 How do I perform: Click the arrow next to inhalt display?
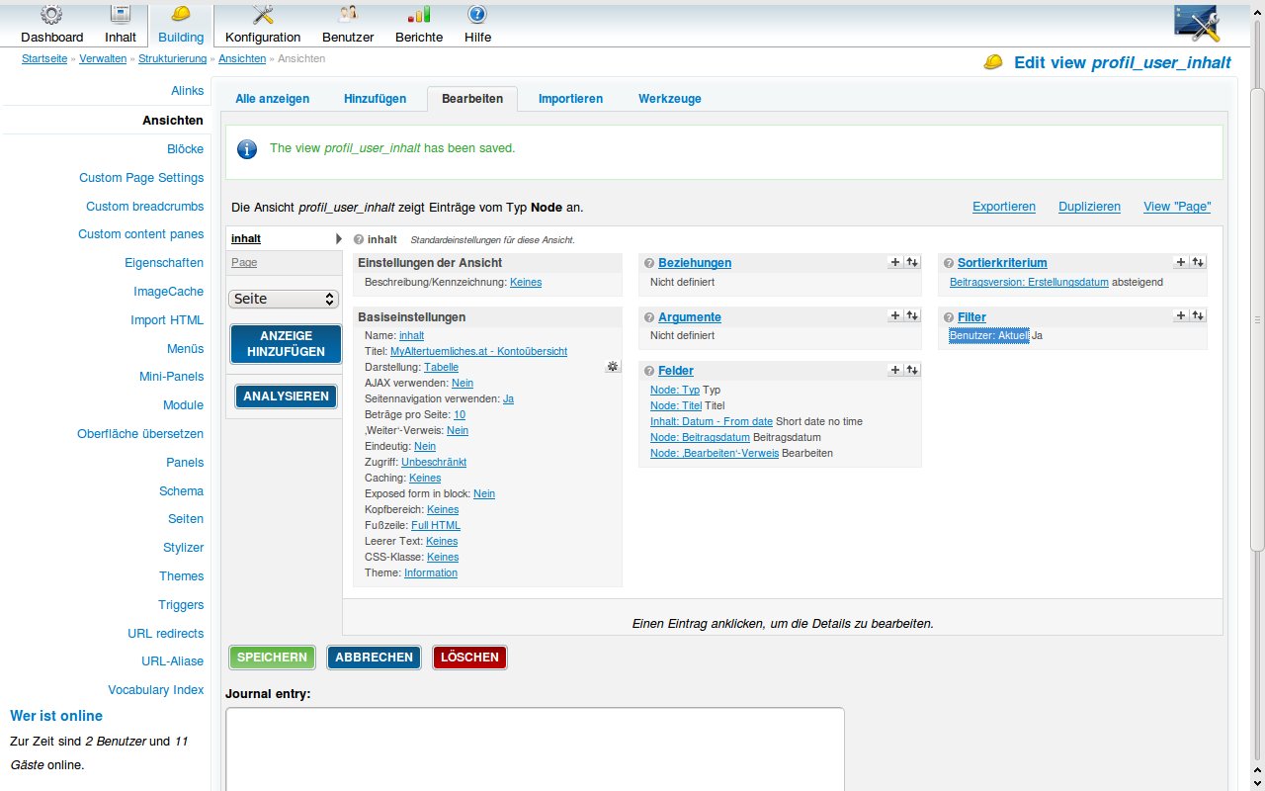point(338,239)
